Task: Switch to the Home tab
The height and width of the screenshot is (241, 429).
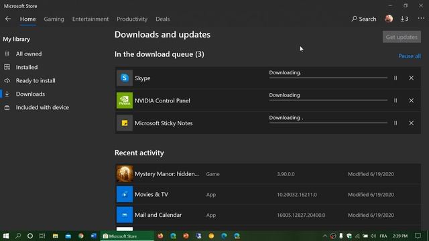Action: pos(27,19)
